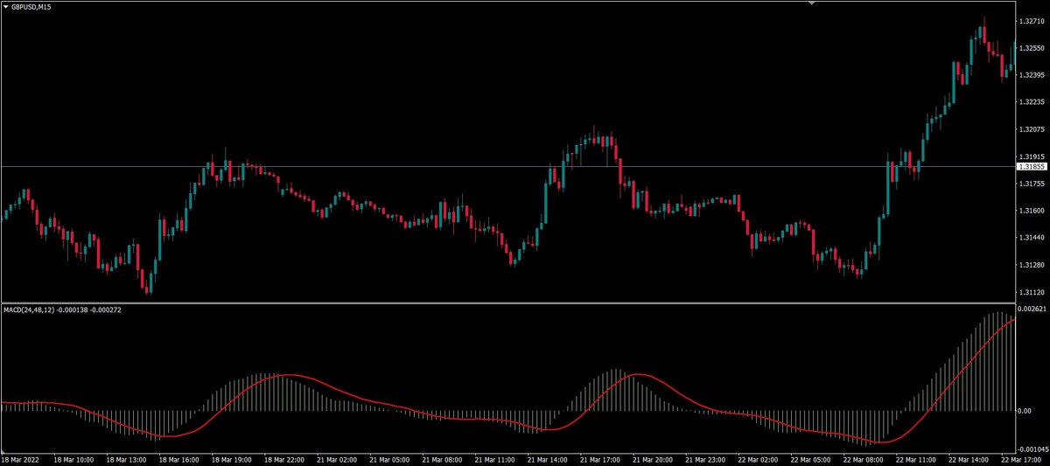Click the 21 Mar 14:00 time label
The width and height of the screenshot is (1050, 466).
(x=547, y=459)
